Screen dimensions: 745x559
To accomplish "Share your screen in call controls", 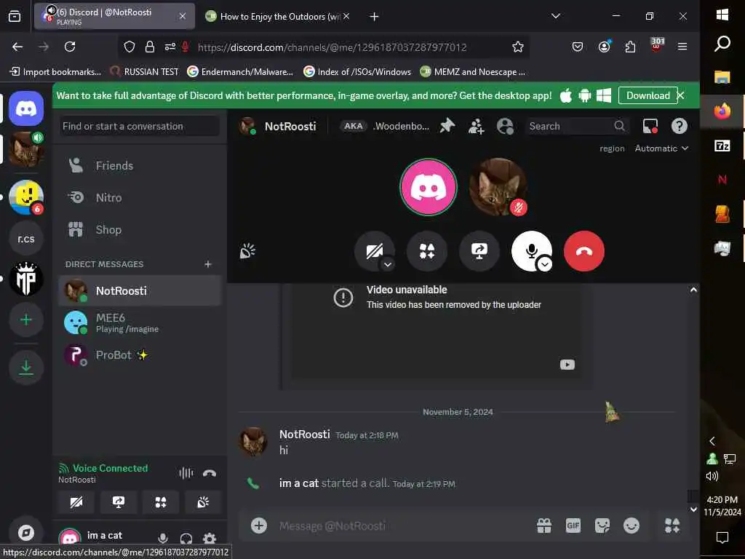I will 479,251.
